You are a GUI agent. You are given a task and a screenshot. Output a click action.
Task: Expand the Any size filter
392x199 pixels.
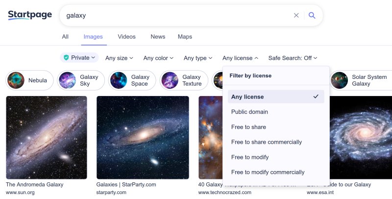(x=119, y=58)
